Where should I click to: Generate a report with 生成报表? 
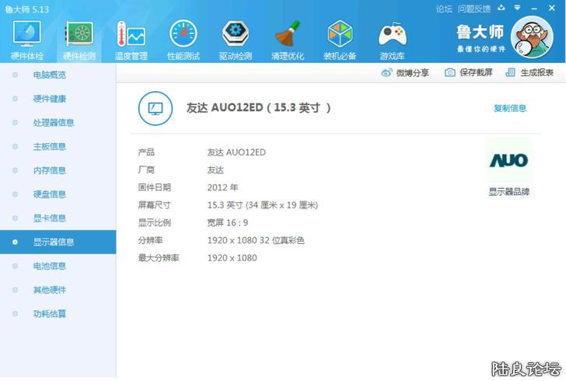[x=529, y=72]
